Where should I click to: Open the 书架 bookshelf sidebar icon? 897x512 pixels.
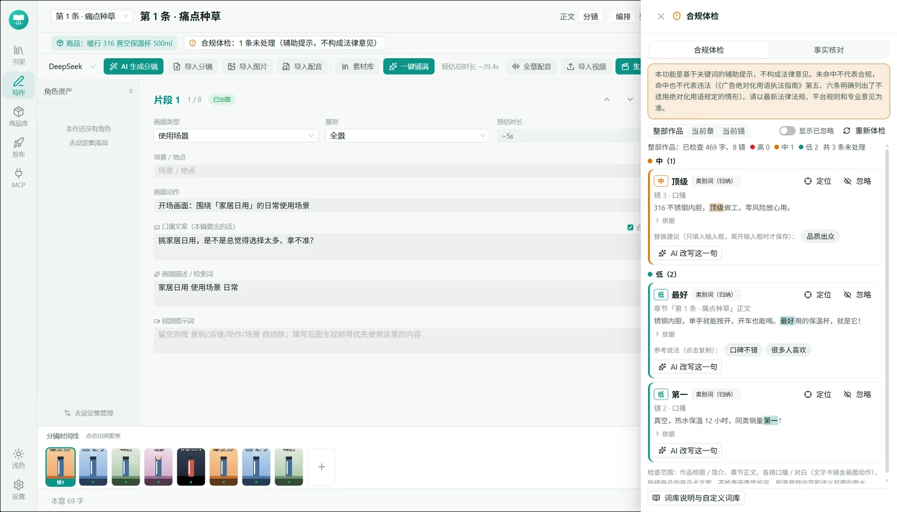[x=19, y=55]
